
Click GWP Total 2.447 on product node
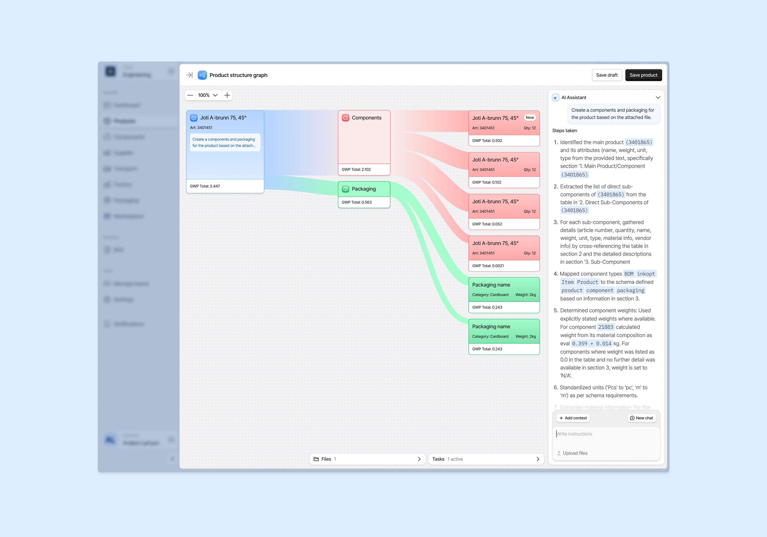pos(205,186)
